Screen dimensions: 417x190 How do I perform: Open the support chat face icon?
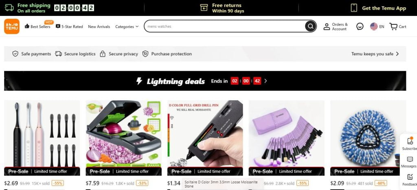point(360,26)
